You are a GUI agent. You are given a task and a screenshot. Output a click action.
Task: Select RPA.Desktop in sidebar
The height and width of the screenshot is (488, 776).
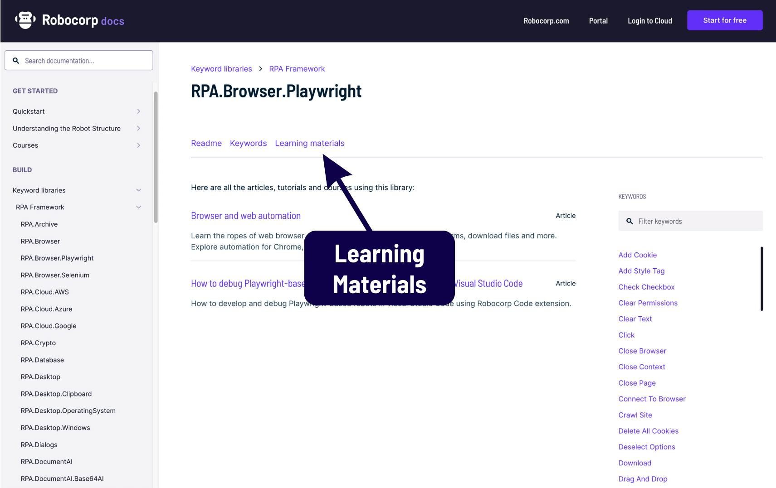pos(40,377)
